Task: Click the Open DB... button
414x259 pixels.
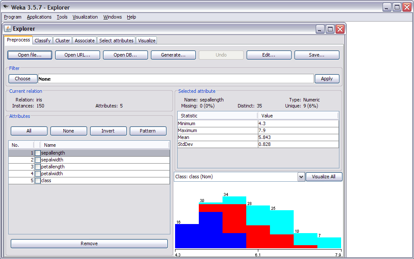Action: point(125,55)
